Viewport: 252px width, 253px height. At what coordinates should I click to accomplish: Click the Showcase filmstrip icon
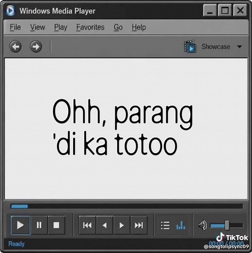[190, 46]
